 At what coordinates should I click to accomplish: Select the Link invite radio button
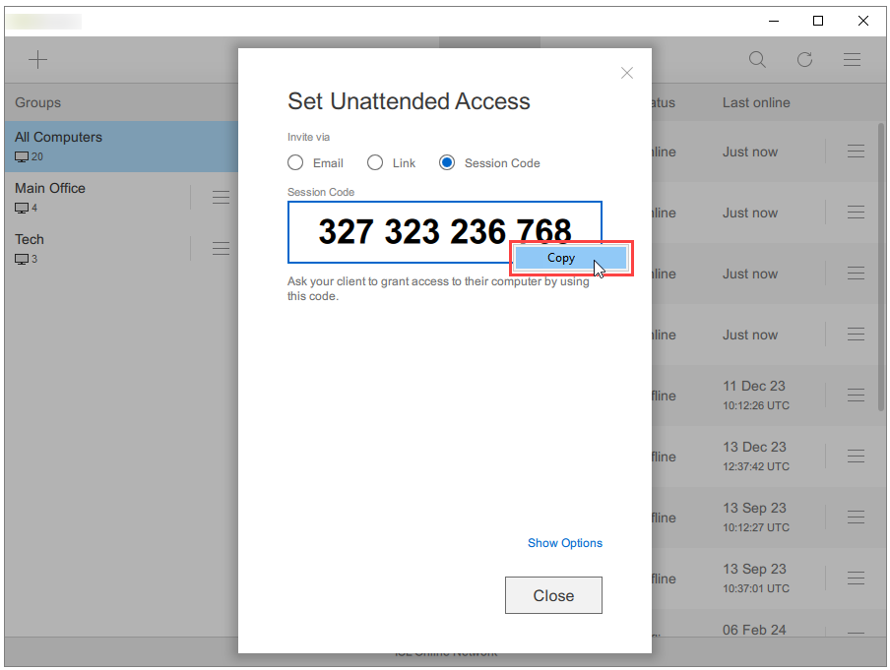[x=375, y=162]
